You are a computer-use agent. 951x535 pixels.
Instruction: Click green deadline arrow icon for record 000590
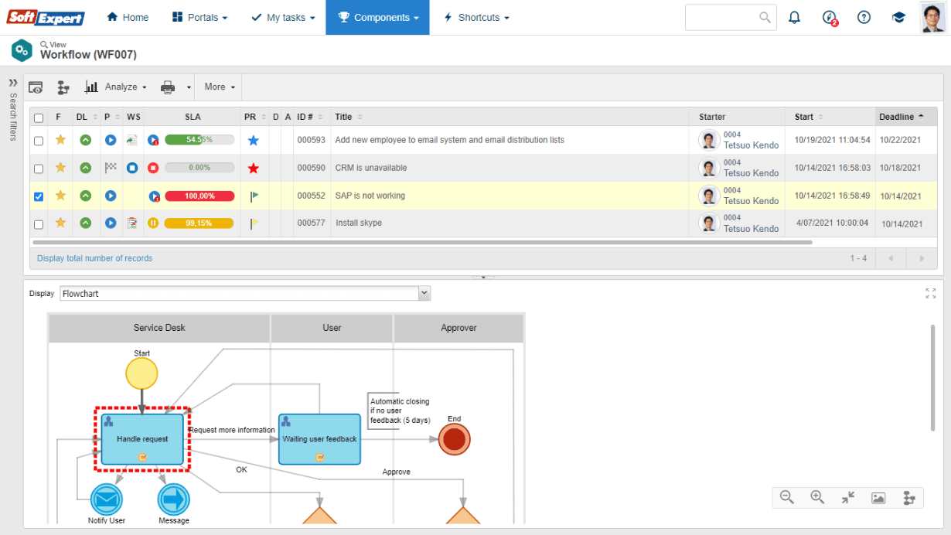point(86,168)
